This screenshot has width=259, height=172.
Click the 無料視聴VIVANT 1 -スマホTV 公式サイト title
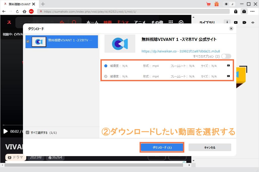tap(179, 39)
